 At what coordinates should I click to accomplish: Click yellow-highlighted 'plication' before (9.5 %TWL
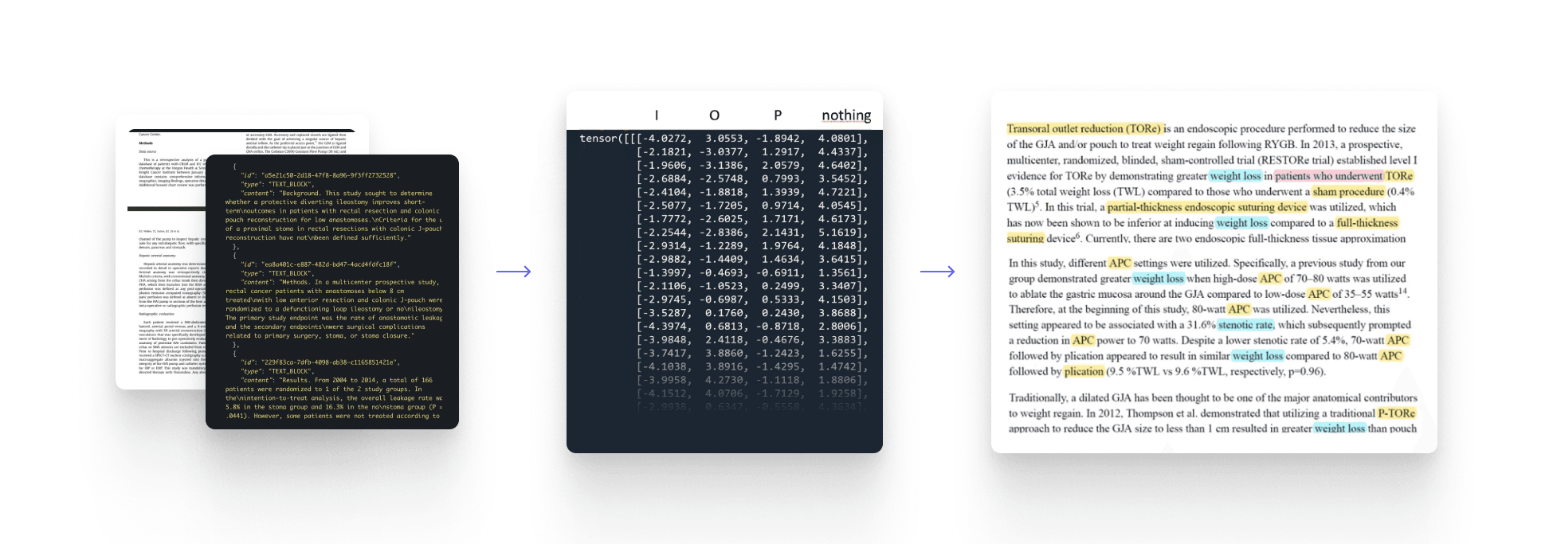[1084, 372]
